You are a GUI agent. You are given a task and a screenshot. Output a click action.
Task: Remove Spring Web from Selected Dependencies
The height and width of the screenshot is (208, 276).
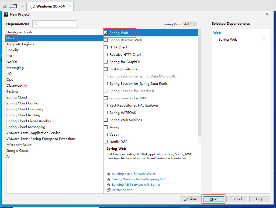[x=264, y=39]
